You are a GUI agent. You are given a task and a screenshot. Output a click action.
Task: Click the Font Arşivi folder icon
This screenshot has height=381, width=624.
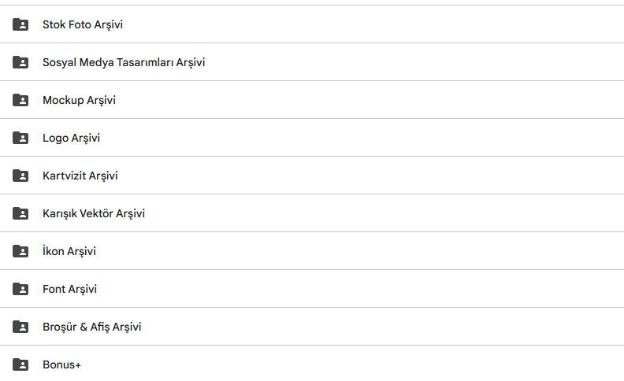tap(20, 289)
